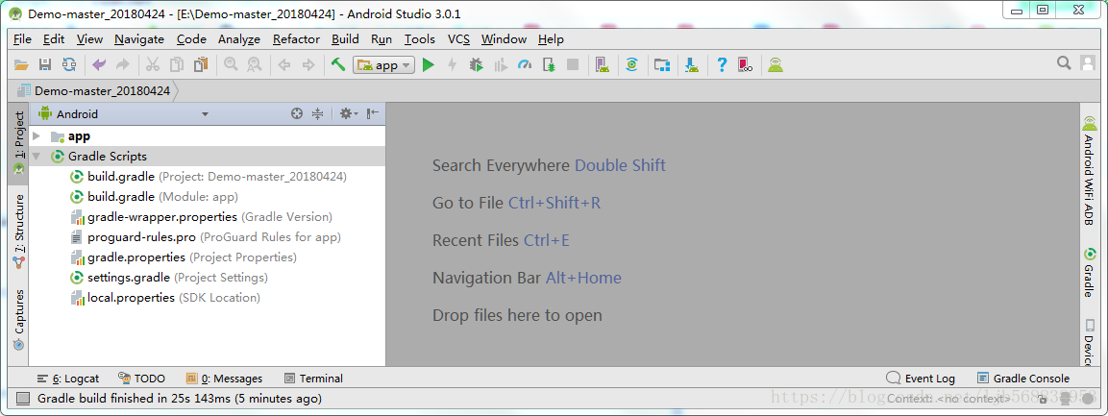Click the Forward navigation arrow

pos(308,65)
